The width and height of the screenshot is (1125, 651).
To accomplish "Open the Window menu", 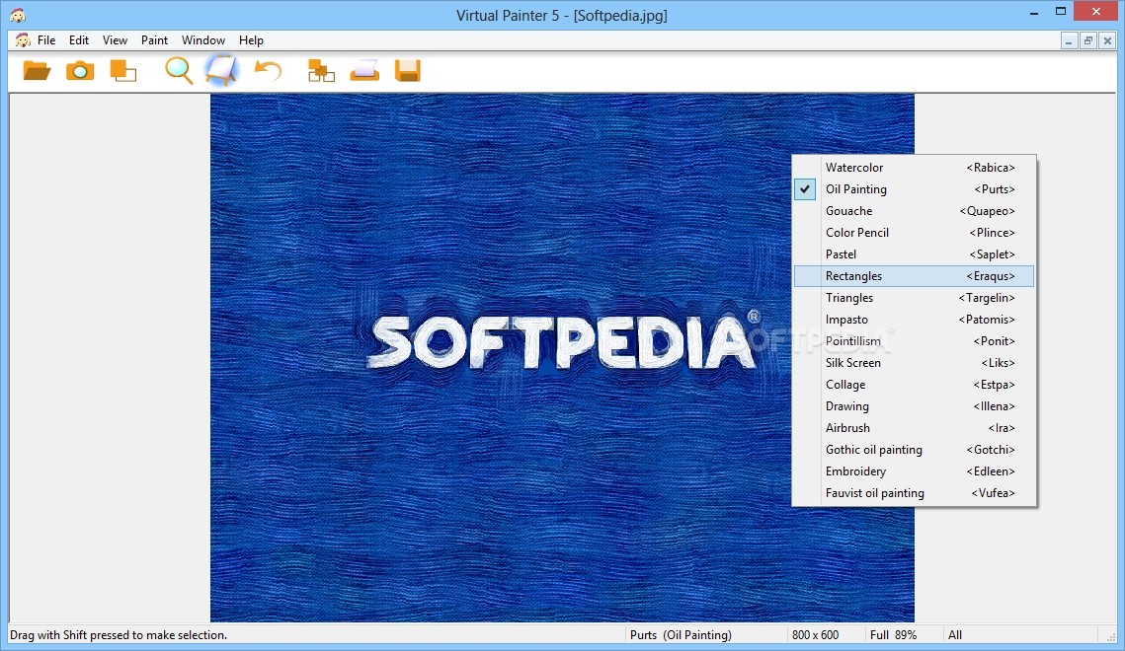I will tap(203, 40).
